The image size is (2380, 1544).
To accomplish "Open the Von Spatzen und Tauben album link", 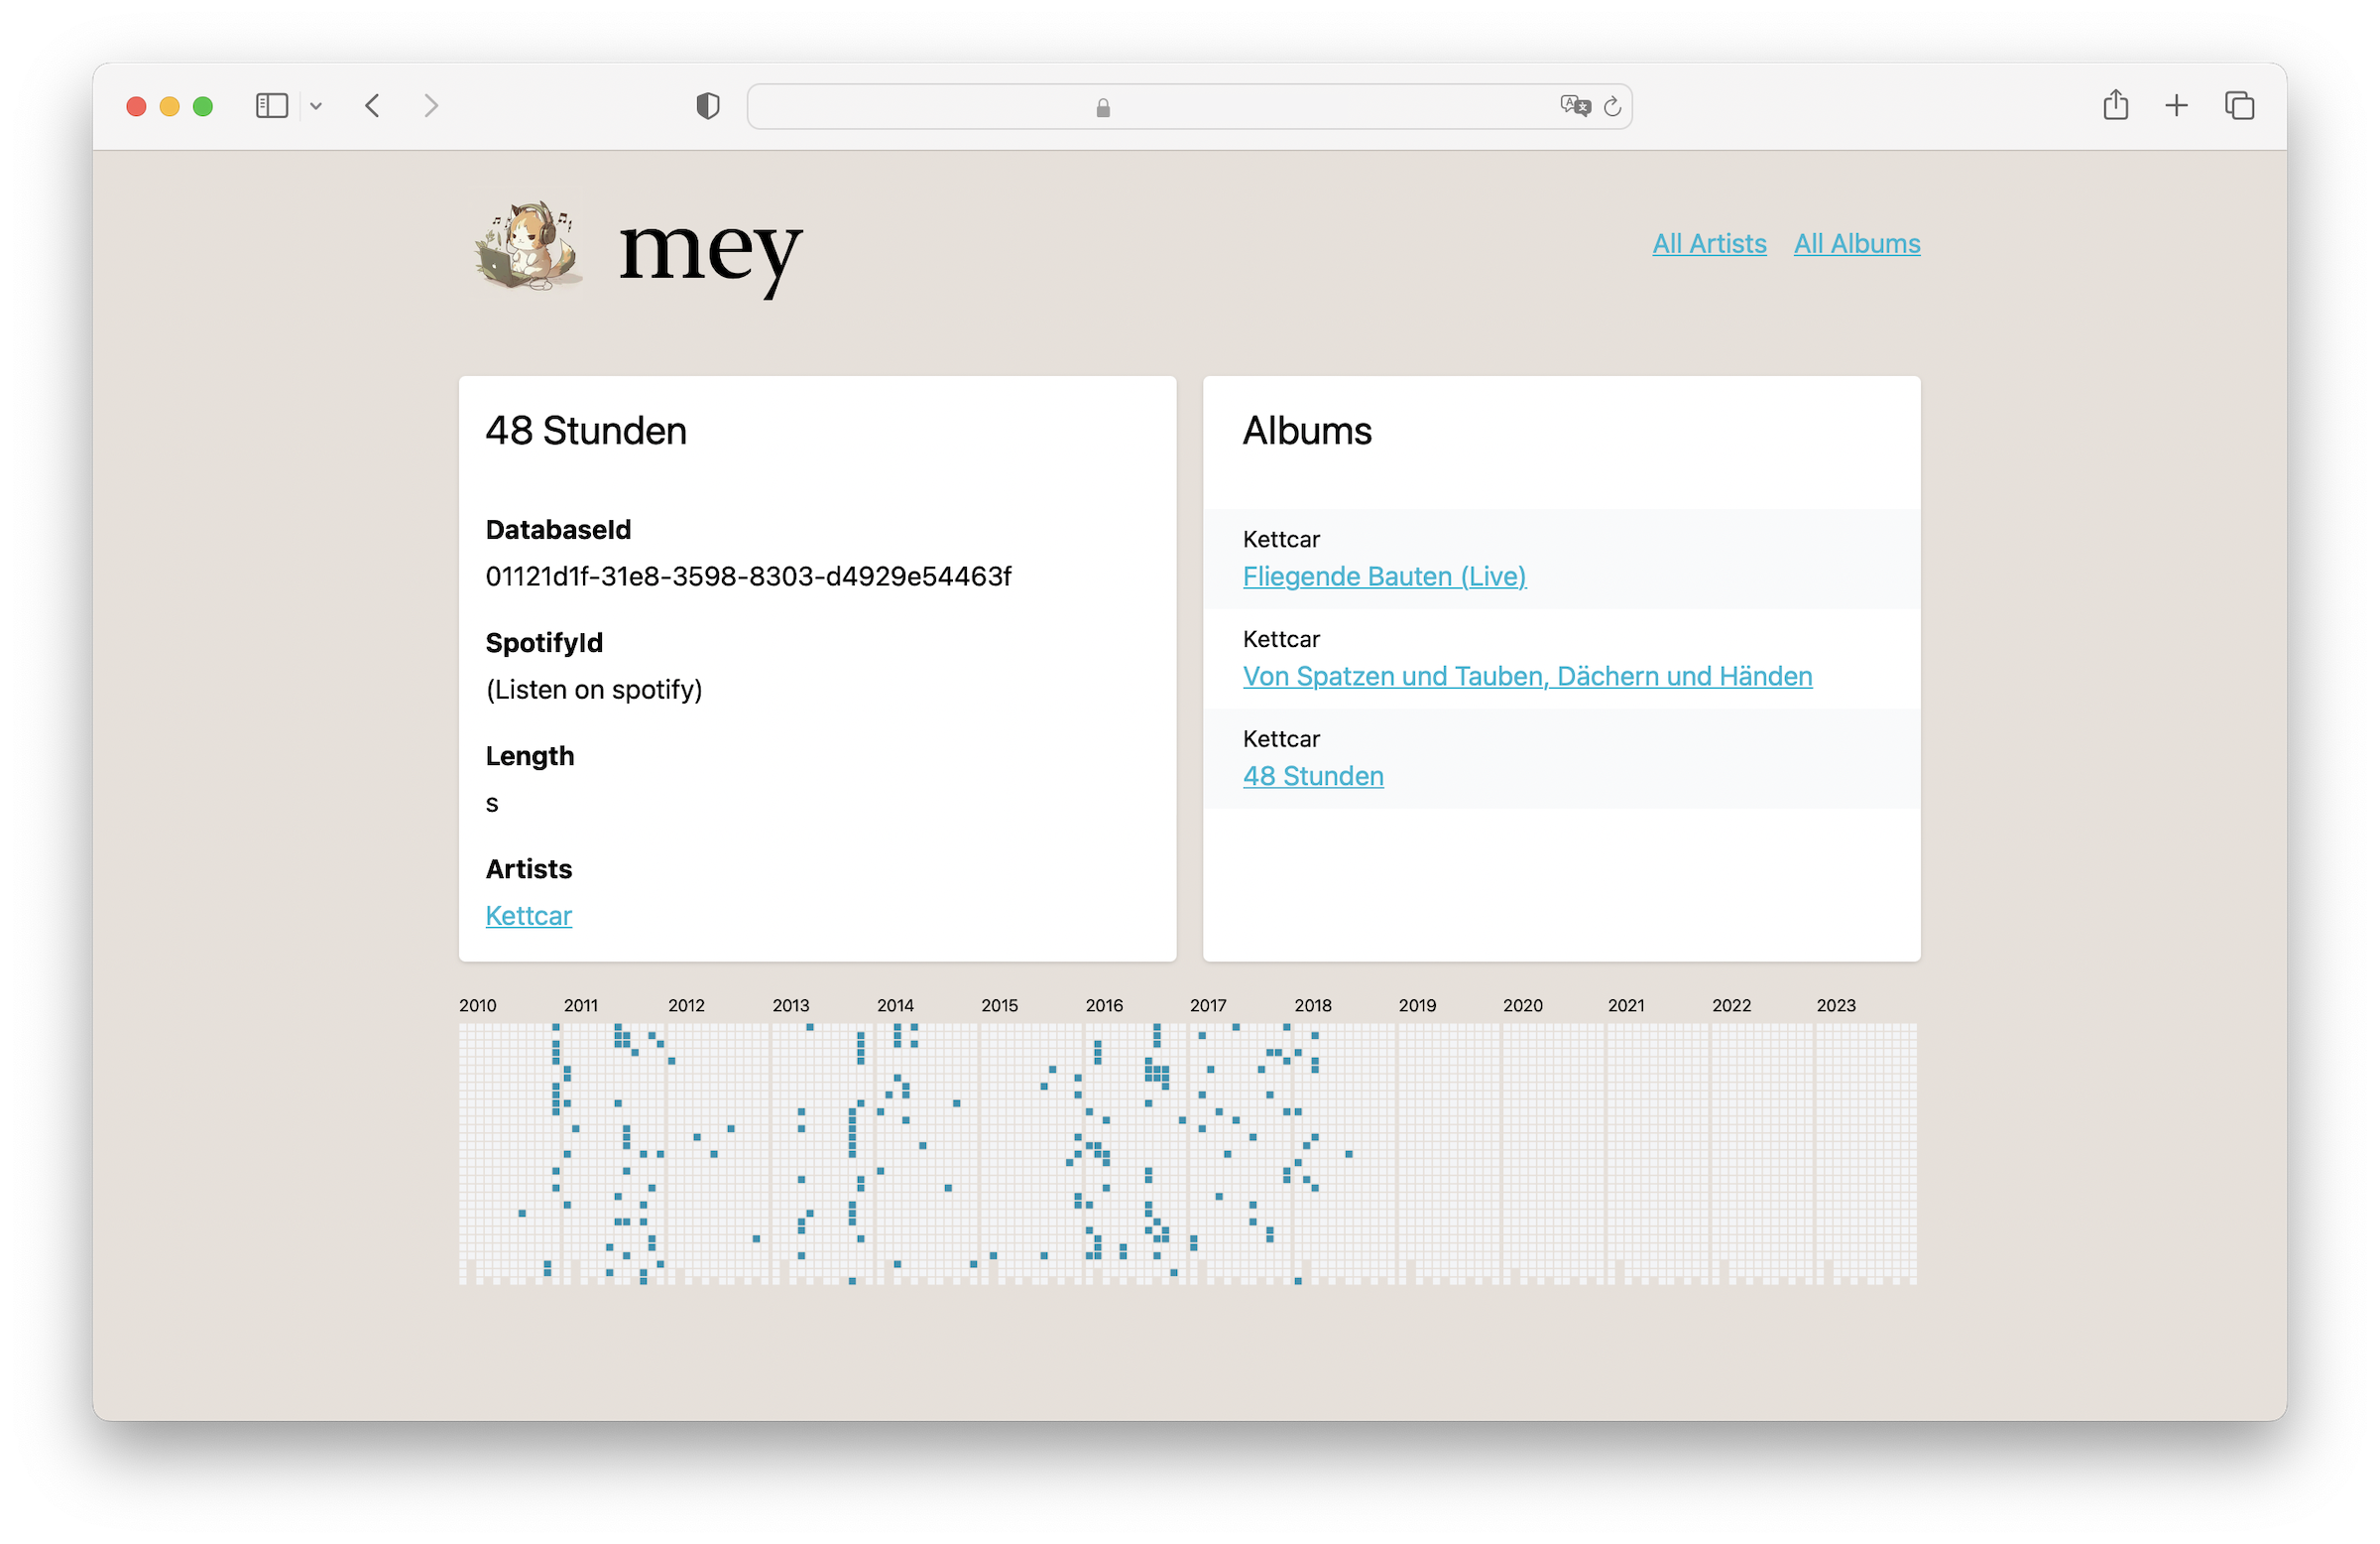I will point(1527,677).
